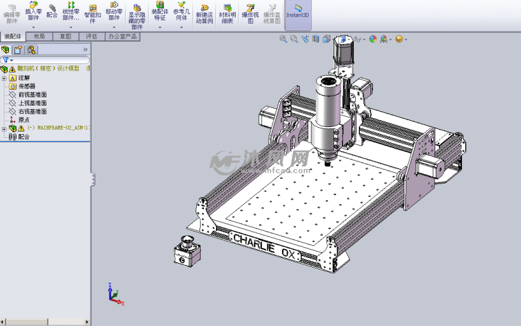Image resolution: width=521 pixels, height=326 pixels.
Task: Toggle Instant3D mode
Action: pos(298,15)
